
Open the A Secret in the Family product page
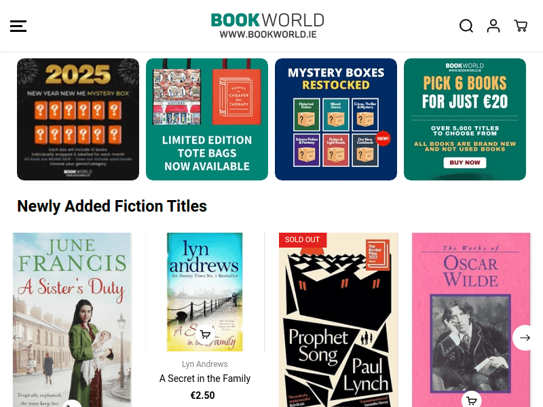click(205, 379)
